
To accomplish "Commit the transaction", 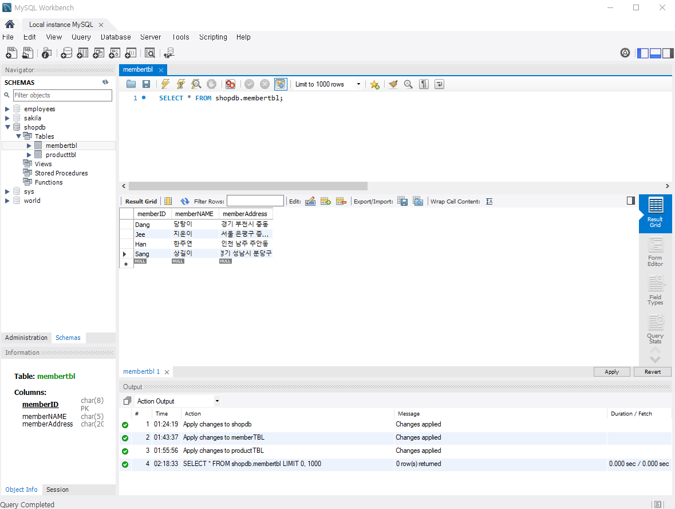I will tap(249, 84).
